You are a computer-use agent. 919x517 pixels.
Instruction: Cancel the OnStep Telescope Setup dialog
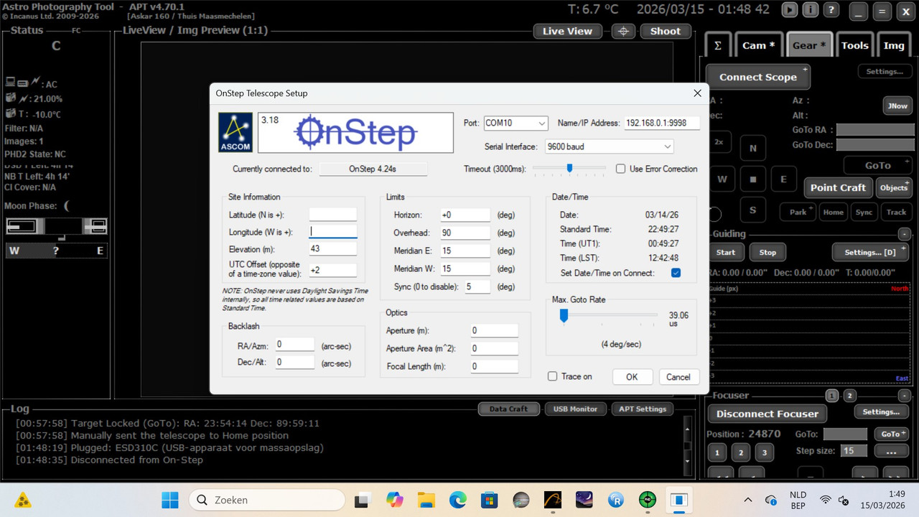678,377
